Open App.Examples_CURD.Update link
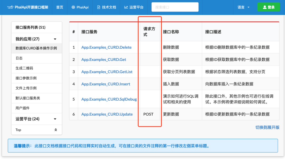285x159 pixels. 107,114
